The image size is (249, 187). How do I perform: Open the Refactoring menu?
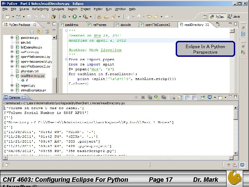pyautogui.click(x=40, y=9)
